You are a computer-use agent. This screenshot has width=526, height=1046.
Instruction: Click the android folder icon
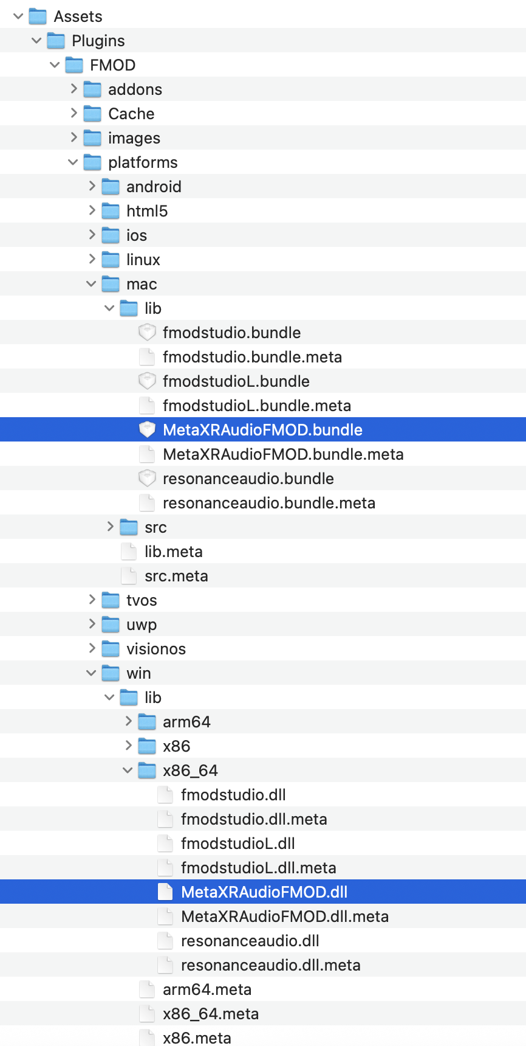111,186
